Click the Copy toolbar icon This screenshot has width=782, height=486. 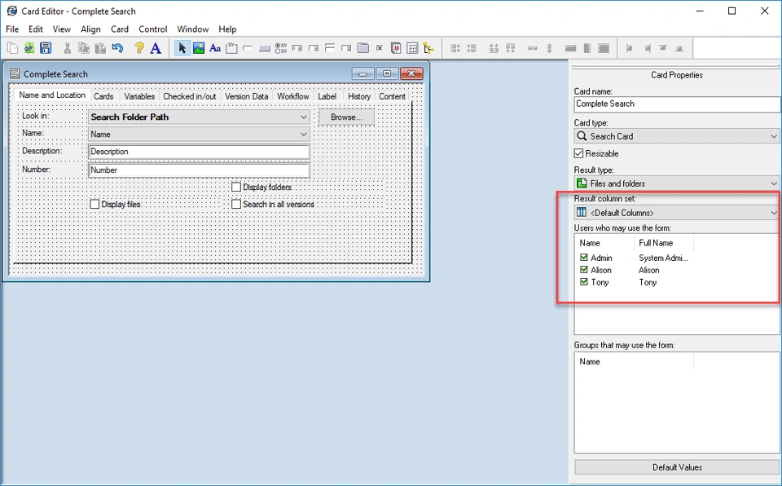[83, 47]
